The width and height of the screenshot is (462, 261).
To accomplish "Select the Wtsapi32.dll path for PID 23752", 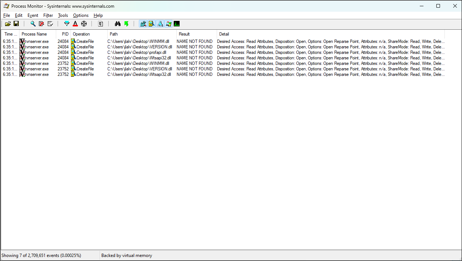I will (x=139, y=74).
